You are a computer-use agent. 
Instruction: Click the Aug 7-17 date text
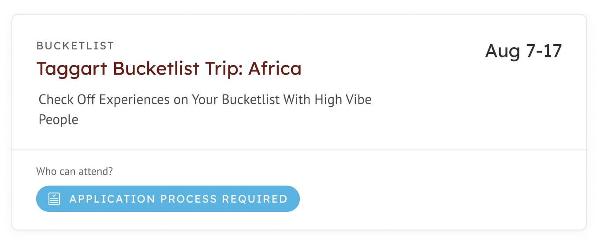coord(523,51)
